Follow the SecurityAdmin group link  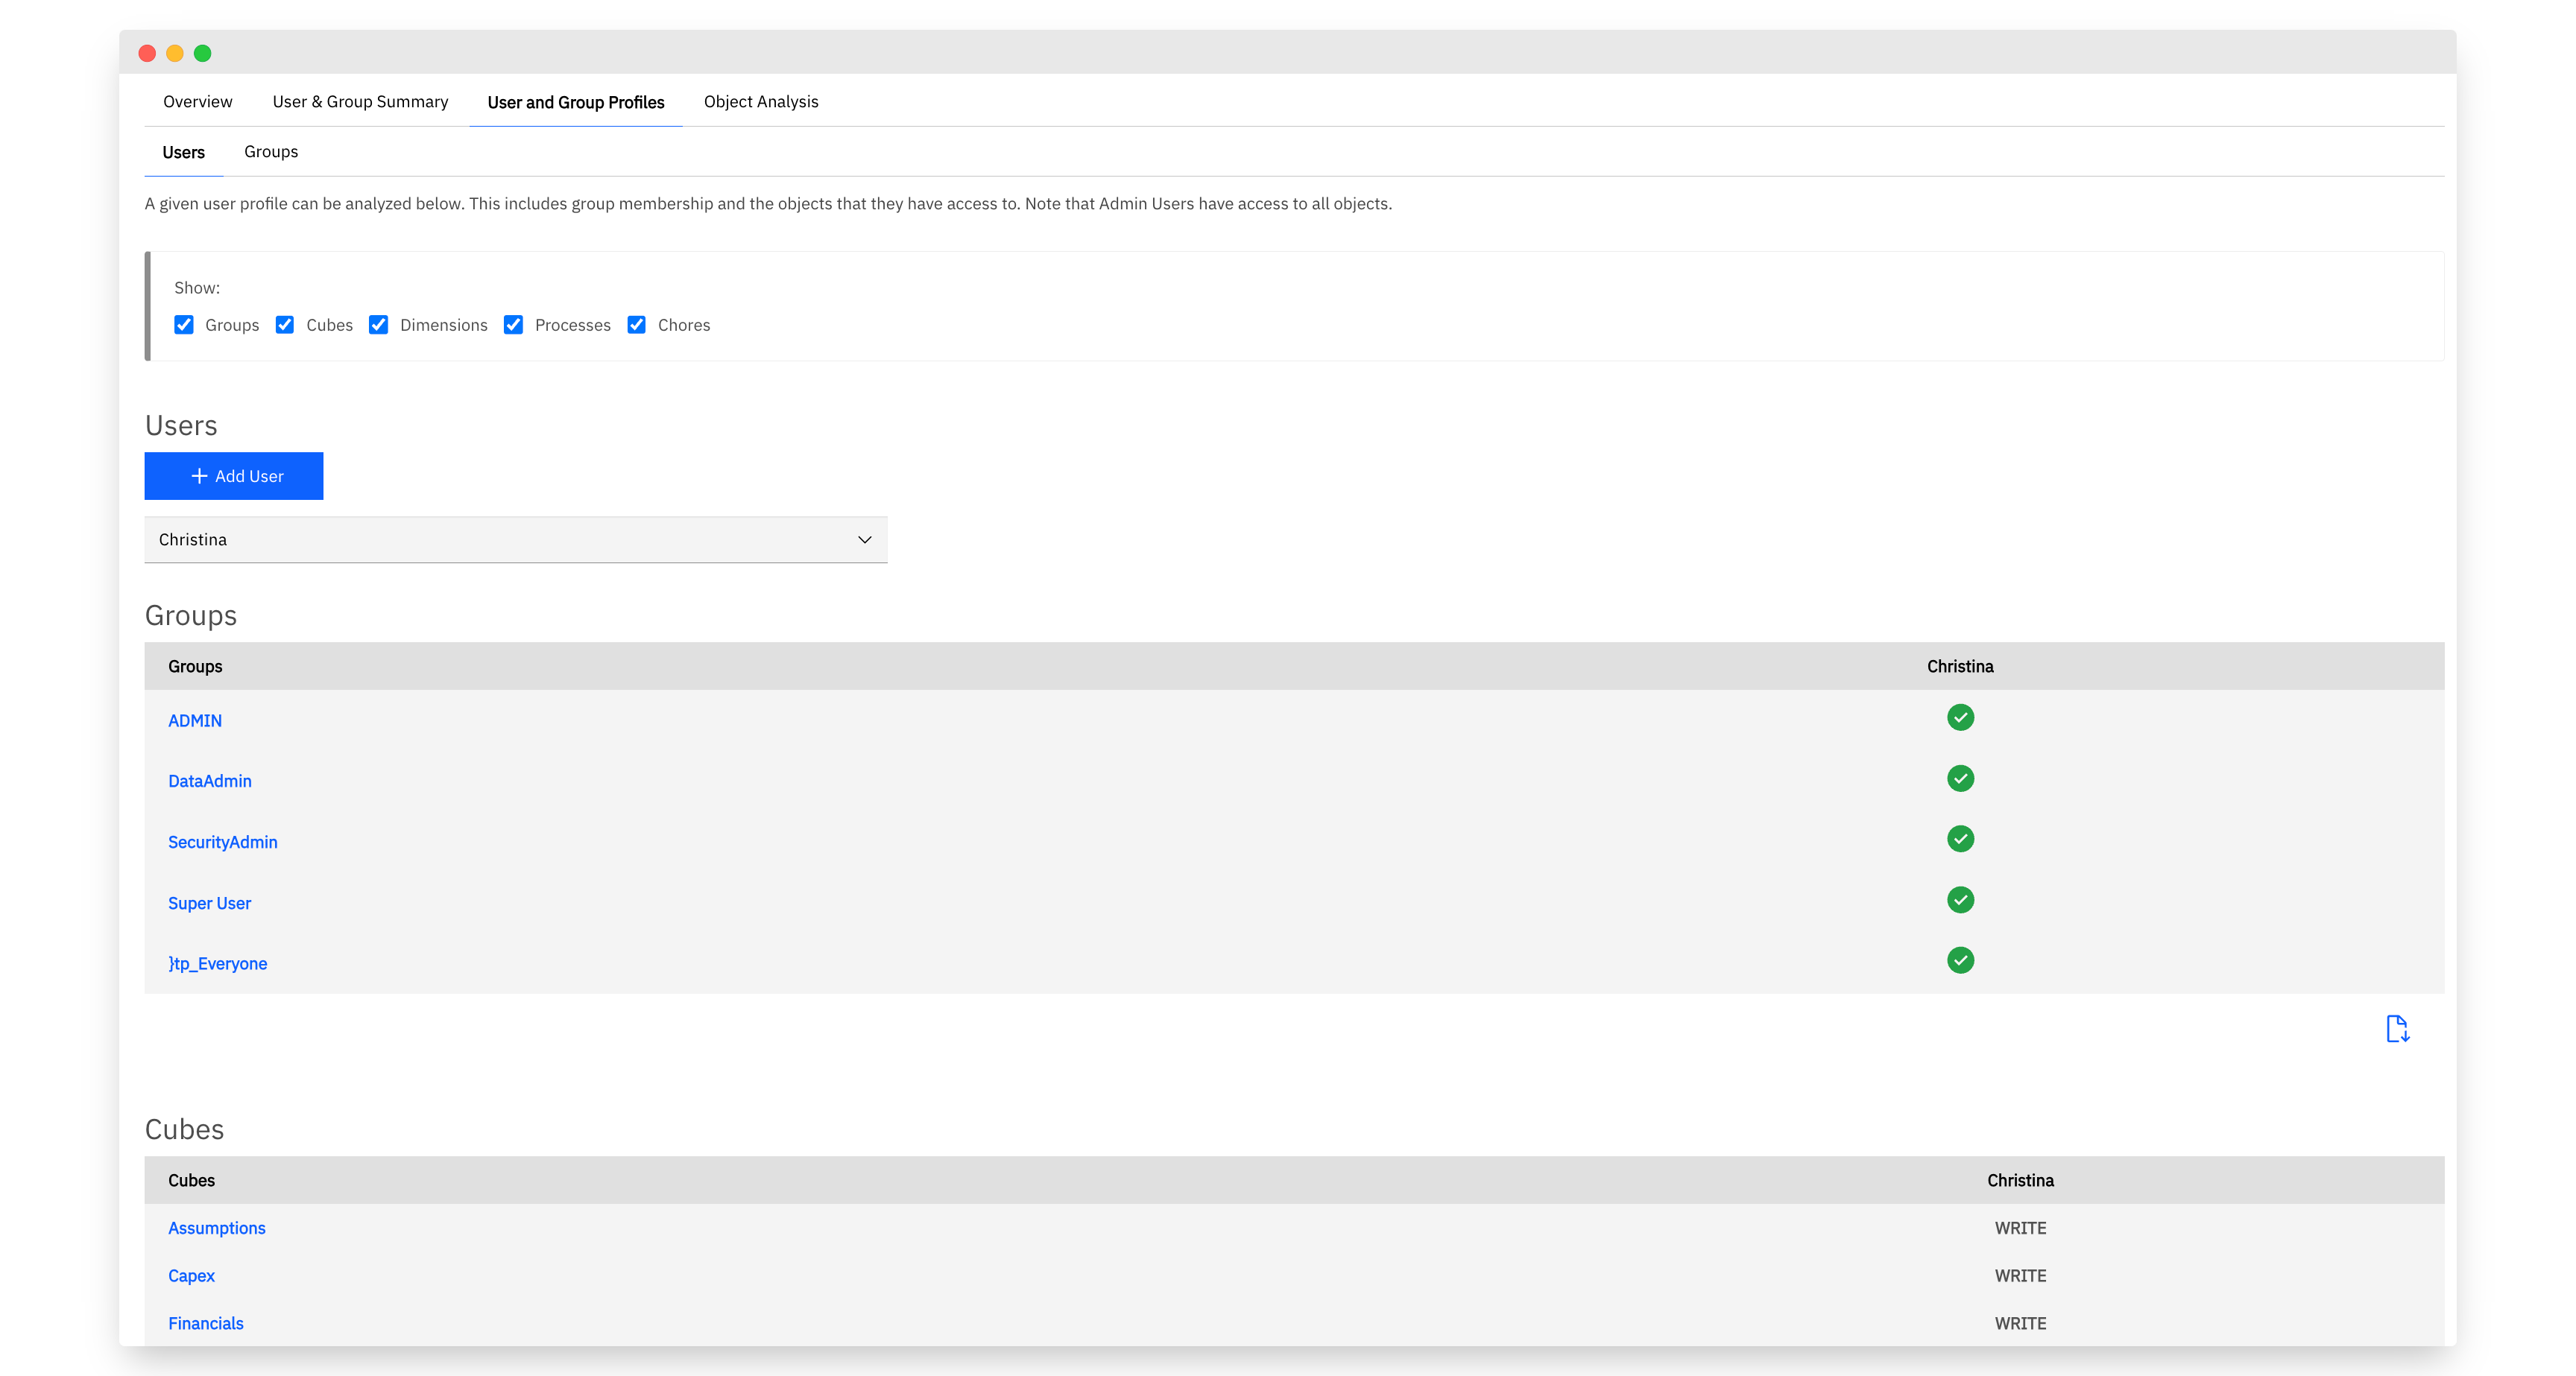[223, 843]
